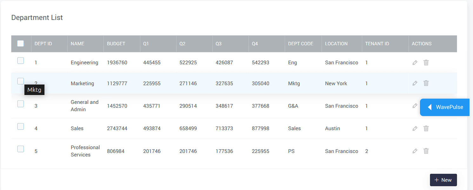The image size is (473, 190).
Task: Click the DEPT CODE column header
Action: (x=300, y=44)
